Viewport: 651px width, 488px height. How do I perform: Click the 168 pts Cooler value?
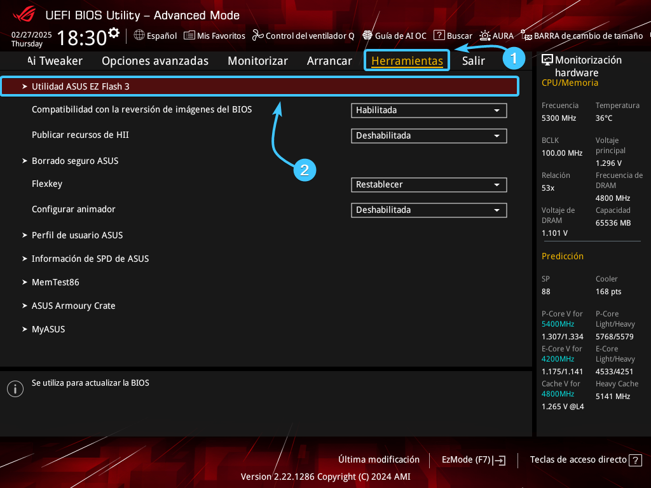(x=608, y=292)
